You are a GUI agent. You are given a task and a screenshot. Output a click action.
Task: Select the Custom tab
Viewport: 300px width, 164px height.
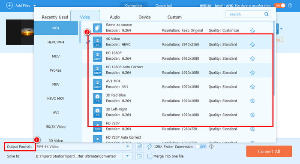tap(174, 17)
